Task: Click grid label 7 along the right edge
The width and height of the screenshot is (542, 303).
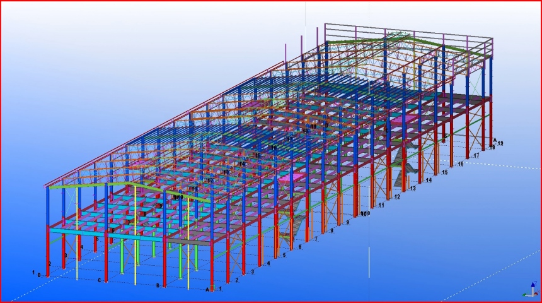Action: (x=315, y=239)
